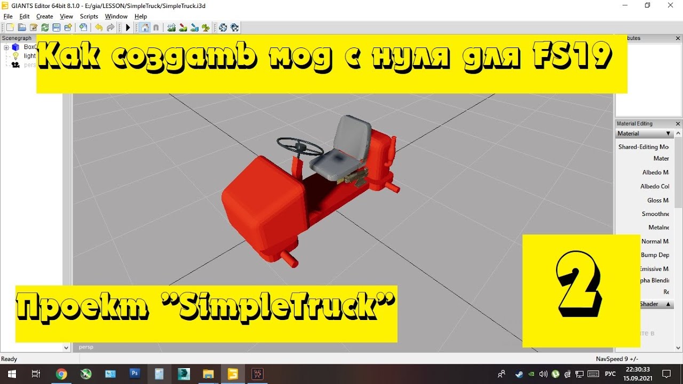Click the camera persp node icon
Screen dimensions: 683x384
(15, 65)
